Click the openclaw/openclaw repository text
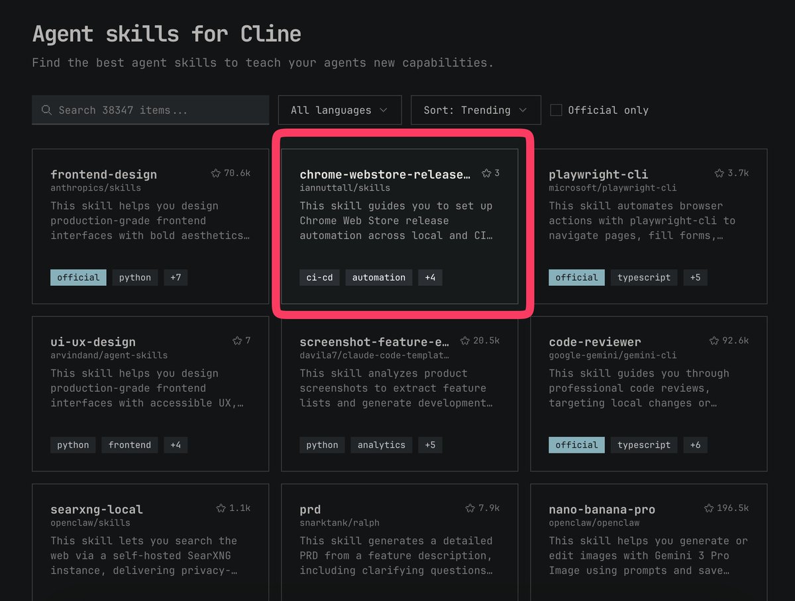 tap(594, 523)
